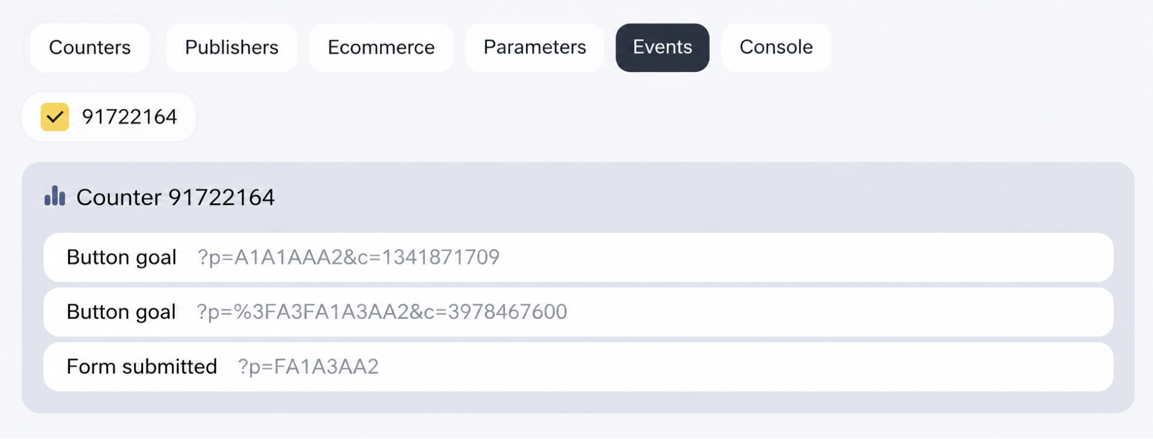Expand the second Button goal event row
The height and width of the screenshot is (439, 1153).
(x=578, y=312)
